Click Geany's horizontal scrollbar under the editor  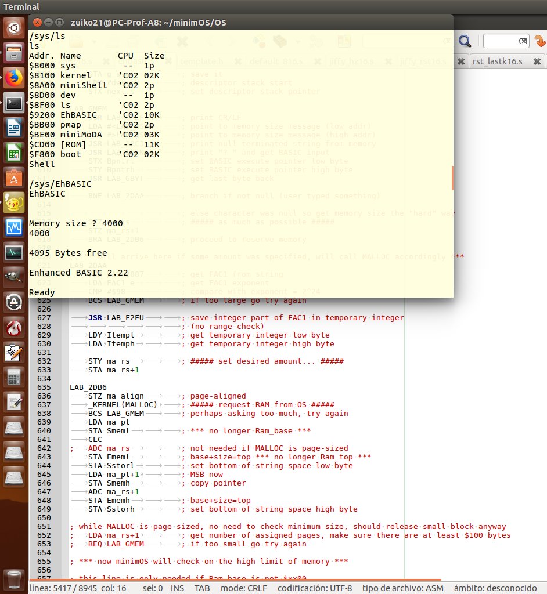point(235,579)
